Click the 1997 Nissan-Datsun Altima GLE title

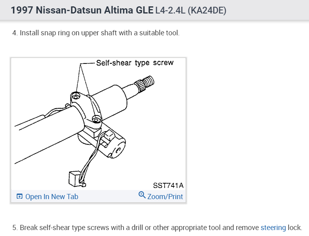81,10
